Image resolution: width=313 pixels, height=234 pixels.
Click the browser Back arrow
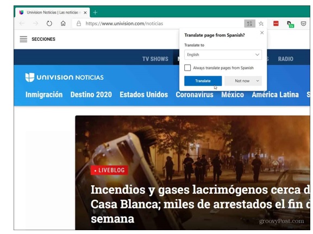(x=22, y=23)
